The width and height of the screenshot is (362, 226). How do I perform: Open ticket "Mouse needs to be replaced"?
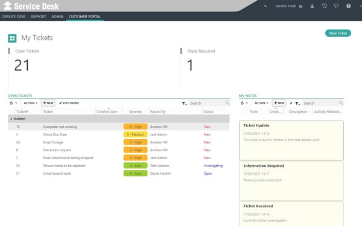click(64, 166)
